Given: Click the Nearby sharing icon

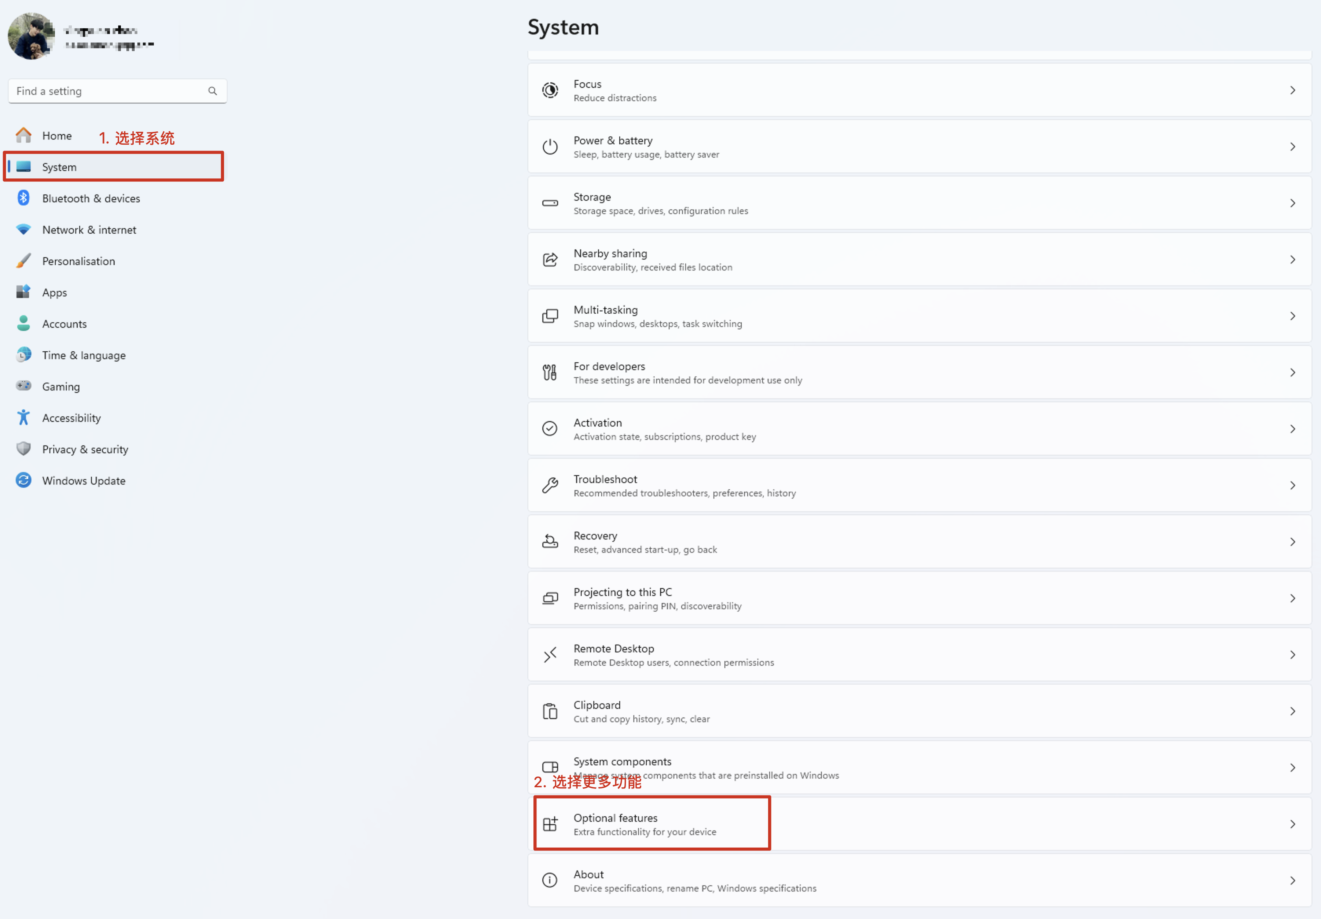Looking at the screenshot, I should tap(549, 259).
